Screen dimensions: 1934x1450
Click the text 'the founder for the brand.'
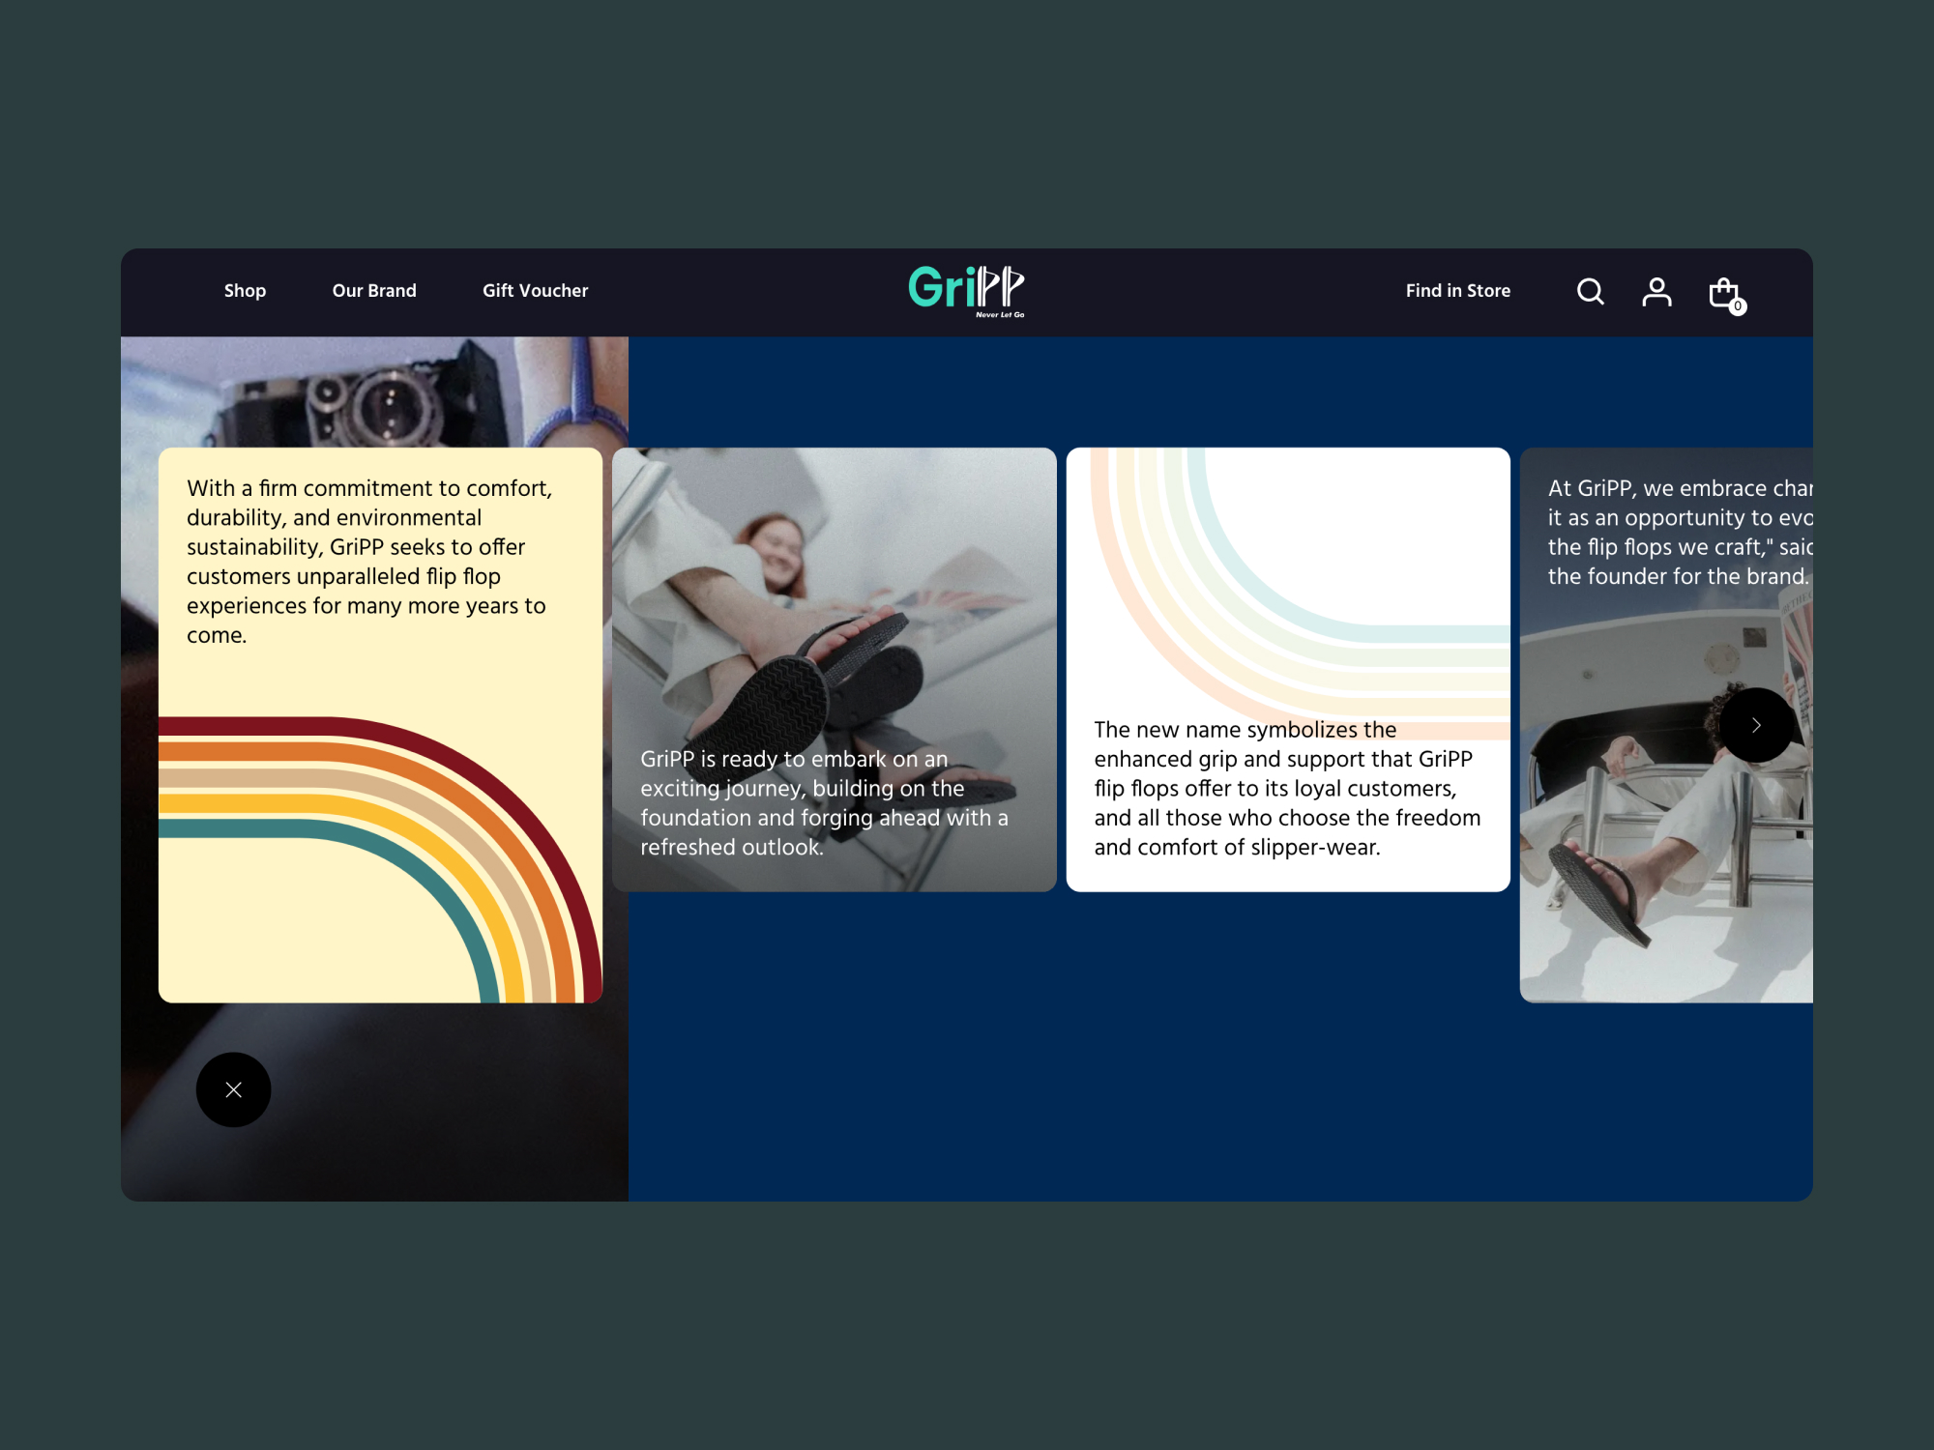(x=1678, y=576)
